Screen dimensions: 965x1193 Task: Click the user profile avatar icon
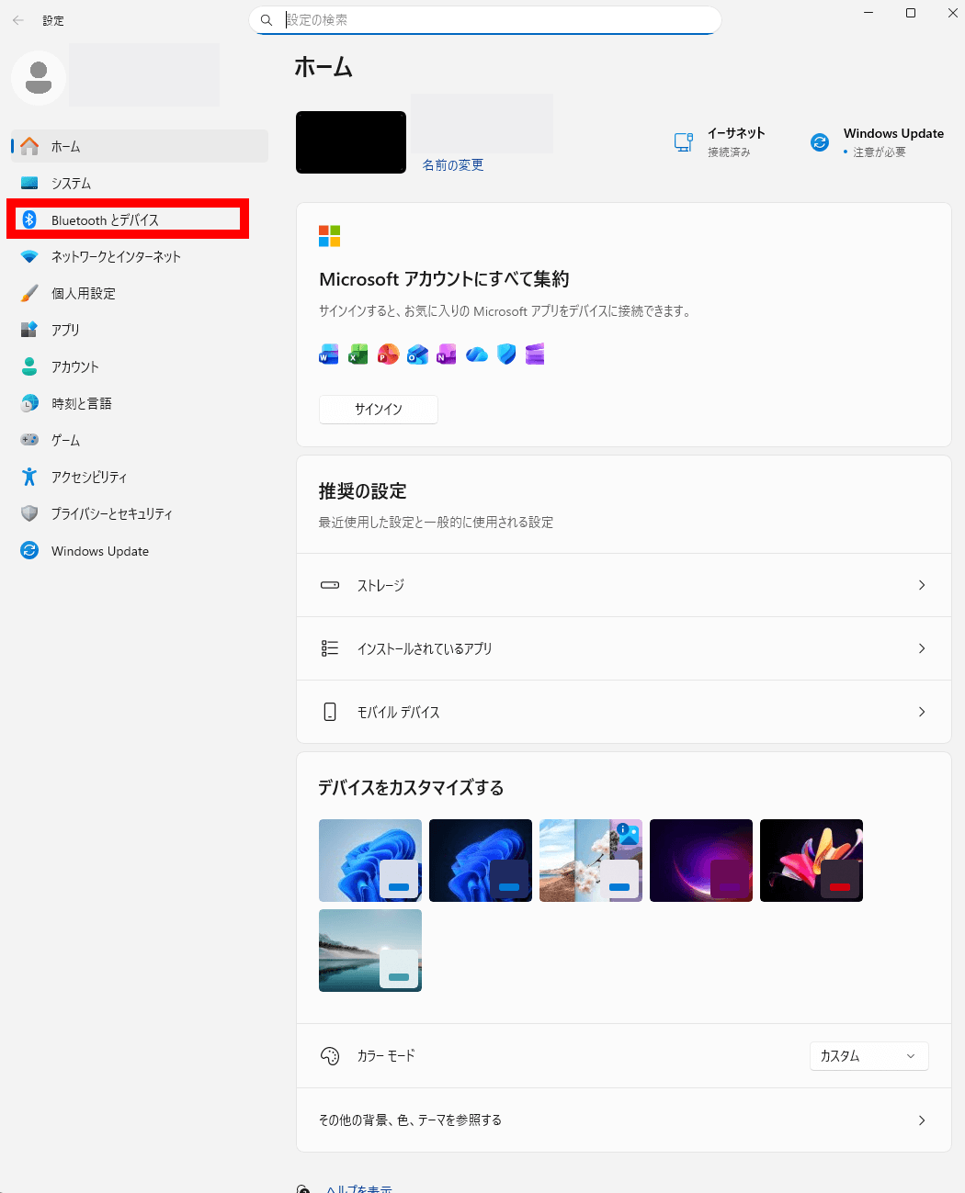pyautogui.click(x=39, y=78)
